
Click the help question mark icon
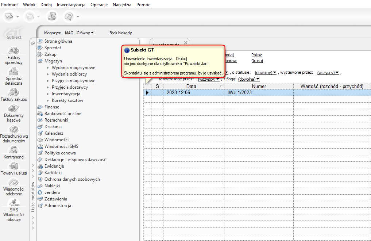point(69,16)
